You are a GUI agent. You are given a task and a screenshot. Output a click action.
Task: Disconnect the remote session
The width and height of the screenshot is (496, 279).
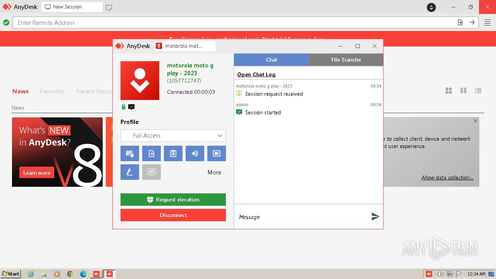pyautogui.click(x=173, y=215)
